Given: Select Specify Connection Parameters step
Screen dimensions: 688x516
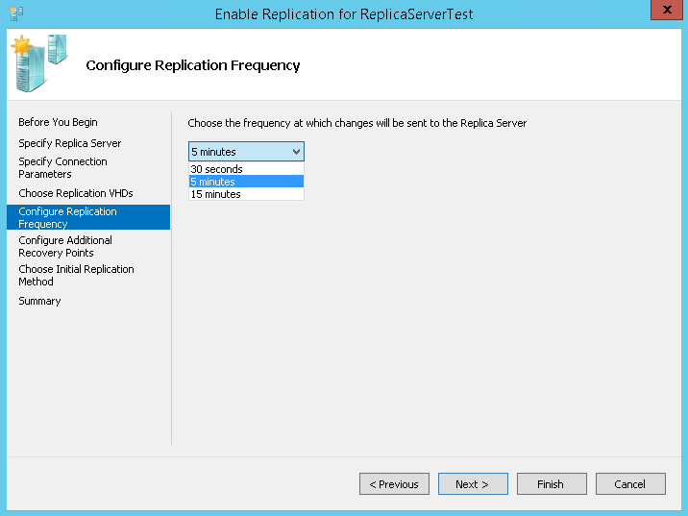Looking at the screenshot, I should pyautogui.click(x=62, y=167).
